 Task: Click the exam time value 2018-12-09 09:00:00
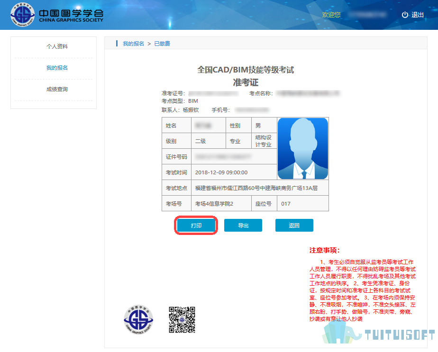point(221,172)
